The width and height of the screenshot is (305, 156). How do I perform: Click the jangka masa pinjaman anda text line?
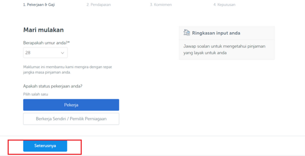click(47, 73)
